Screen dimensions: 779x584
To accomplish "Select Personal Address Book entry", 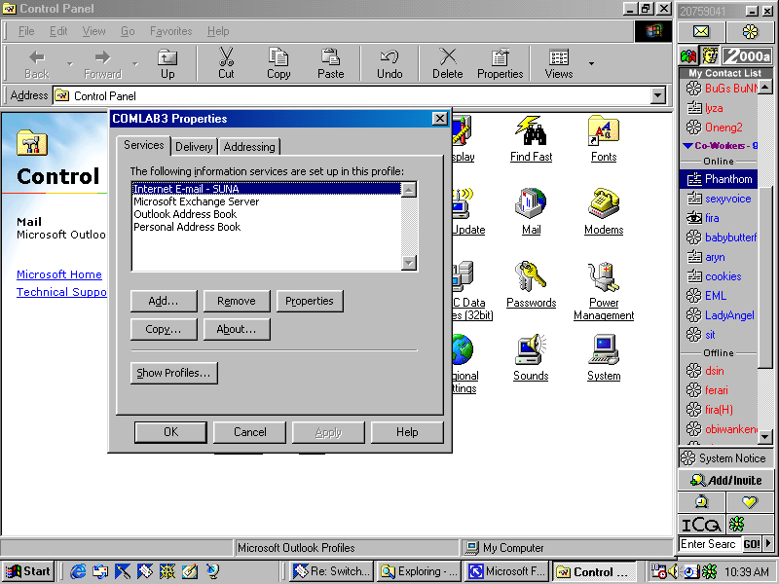I will pyautogui.click(x=266, y=227).
